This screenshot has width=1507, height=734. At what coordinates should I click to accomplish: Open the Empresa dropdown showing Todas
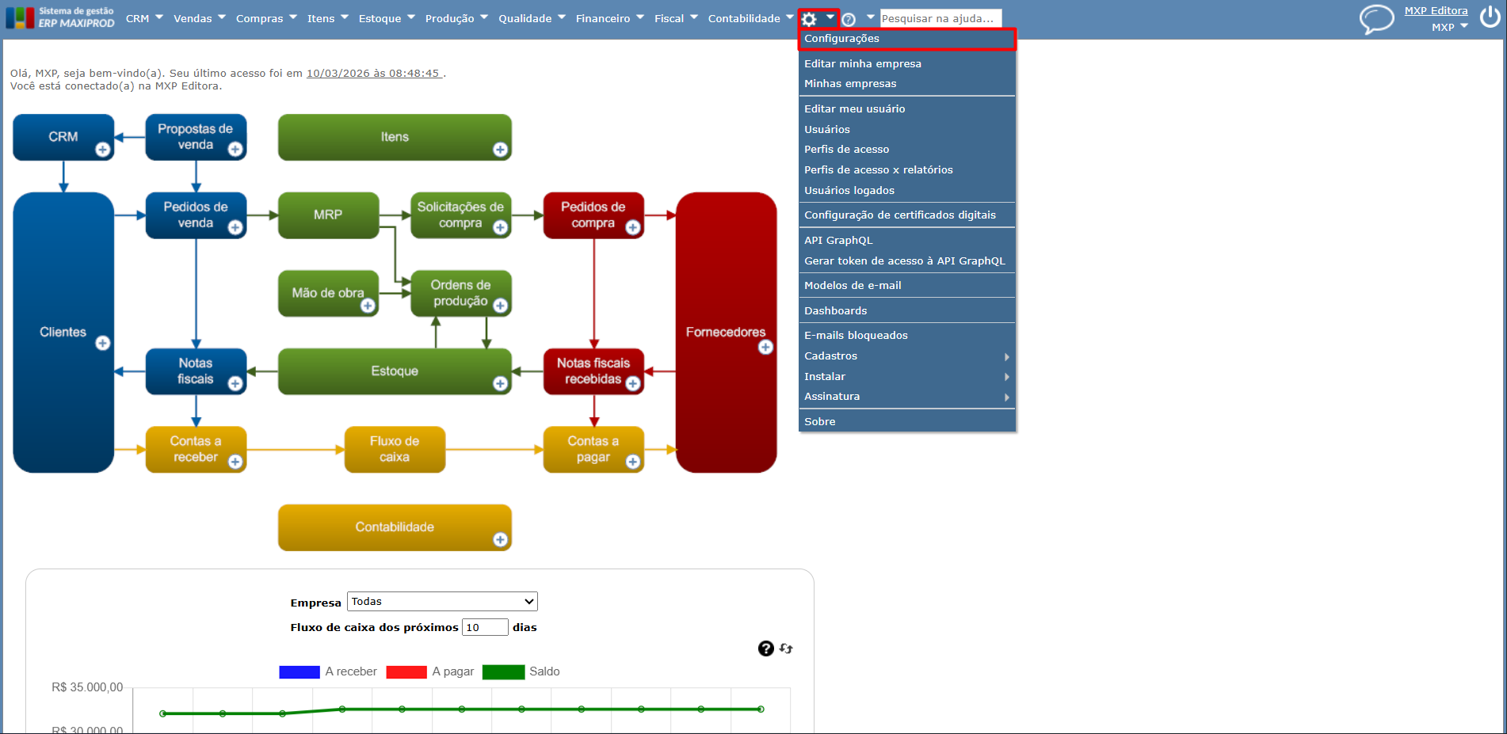[442, 602]
